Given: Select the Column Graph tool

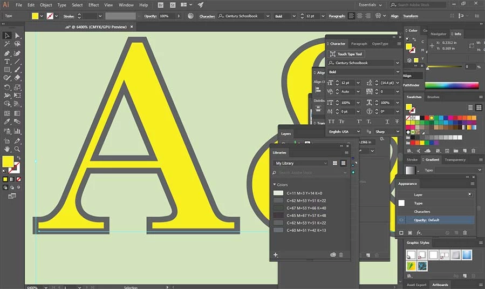Looking at the screenshot, I should click(17, 131).
